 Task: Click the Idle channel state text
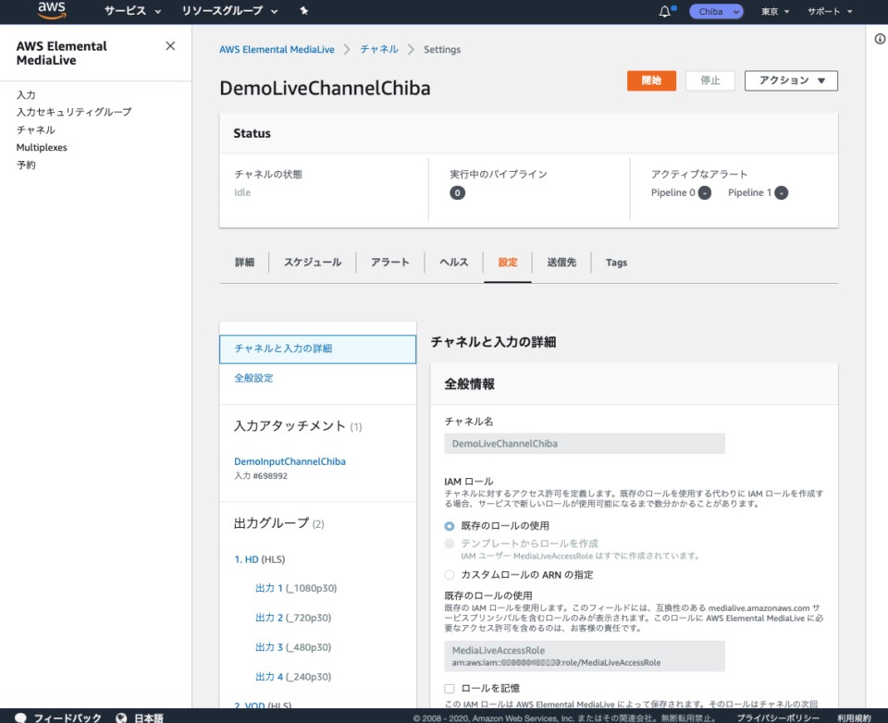pyautogui.click(x=242, y=192)
